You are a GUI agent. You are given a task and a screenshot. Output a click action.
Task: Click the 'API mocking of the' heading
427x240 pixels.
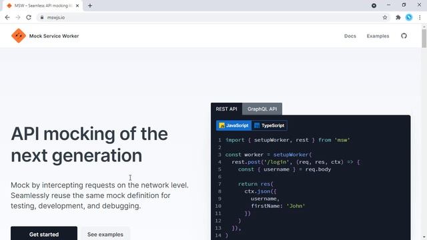click(89, 134)
